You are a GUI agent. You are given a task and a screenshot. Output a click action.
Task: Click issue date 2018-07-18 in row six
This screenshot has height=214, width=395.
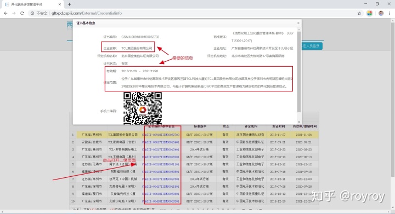pyautogui.click(x=278, y=172)
